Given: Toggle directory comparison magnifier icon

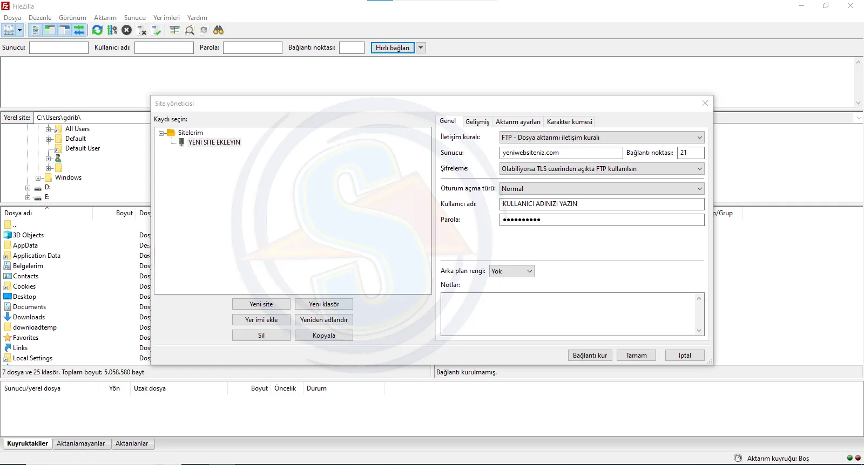Looking at the screenshot, I should 189,30.
